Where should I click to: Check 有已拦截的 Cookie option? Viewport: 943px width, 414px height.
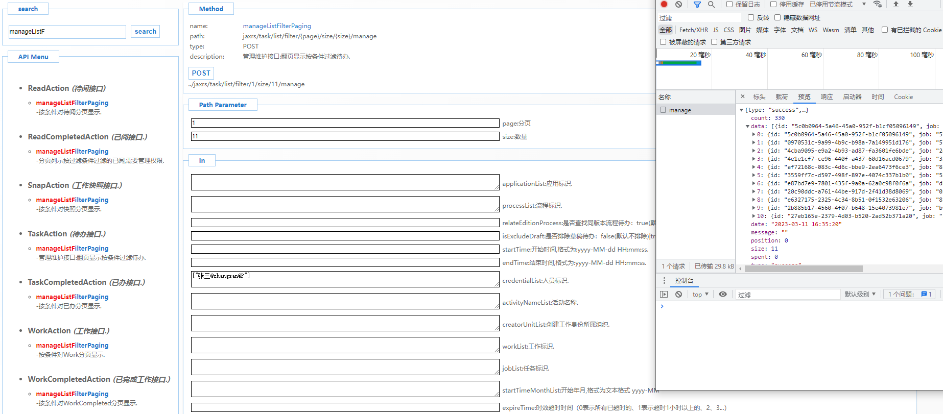(885, 30)
